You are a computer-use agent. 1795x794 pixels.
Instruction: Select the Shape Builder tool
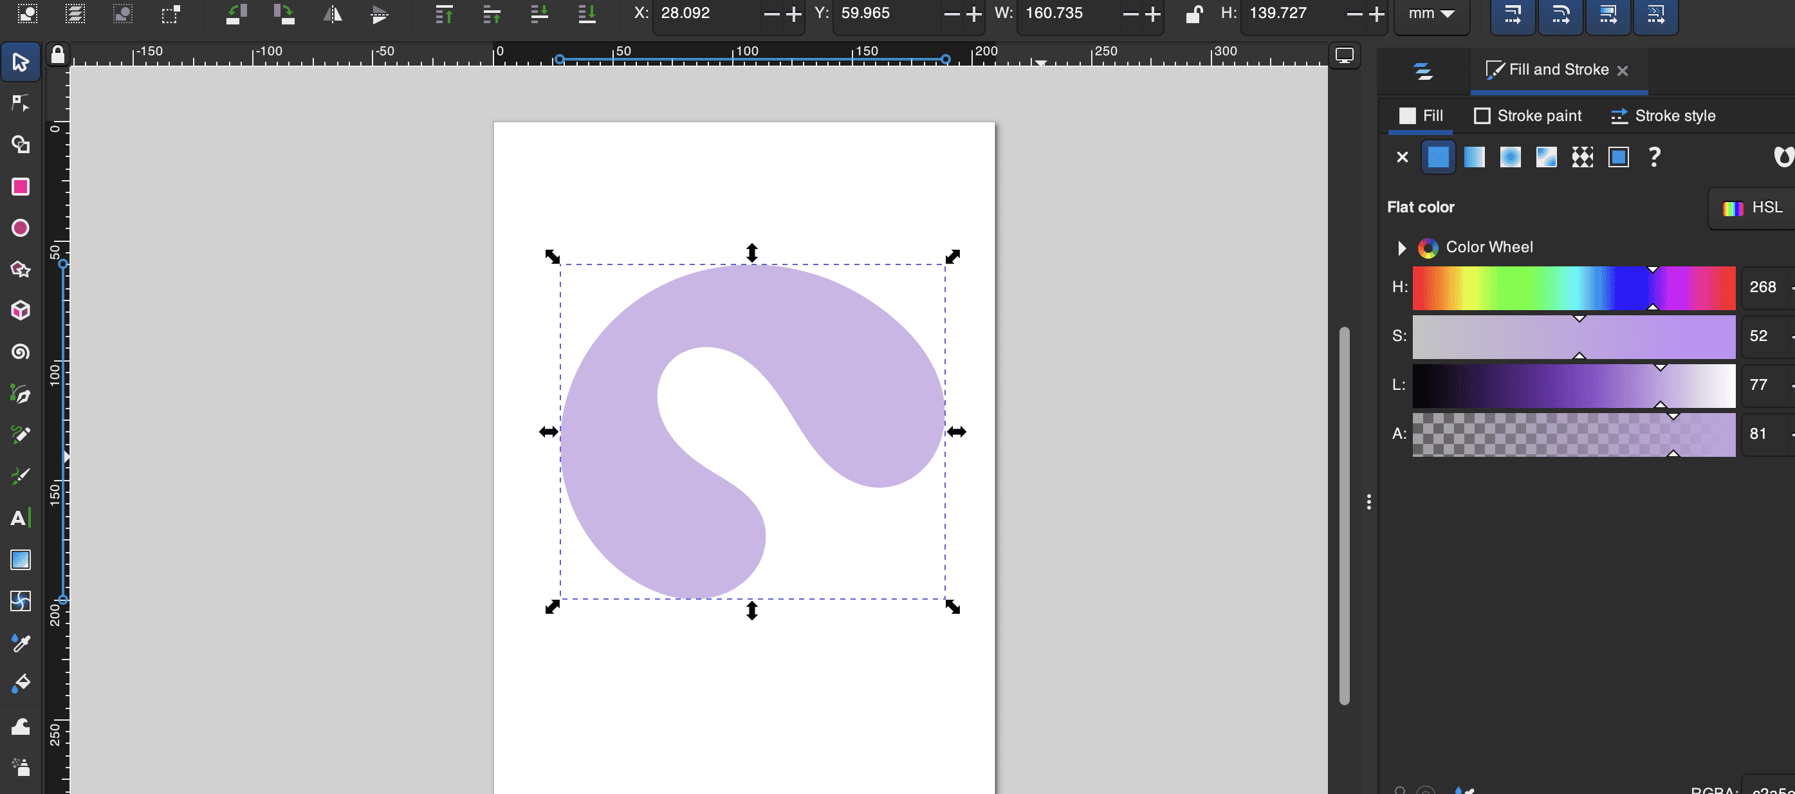(x=20, y=144)
